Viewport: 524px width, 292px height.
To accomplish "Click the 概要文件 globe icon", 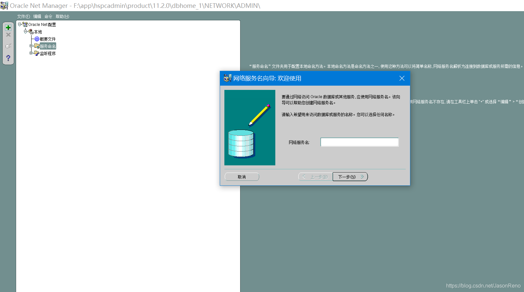I will tap(37, 39).
